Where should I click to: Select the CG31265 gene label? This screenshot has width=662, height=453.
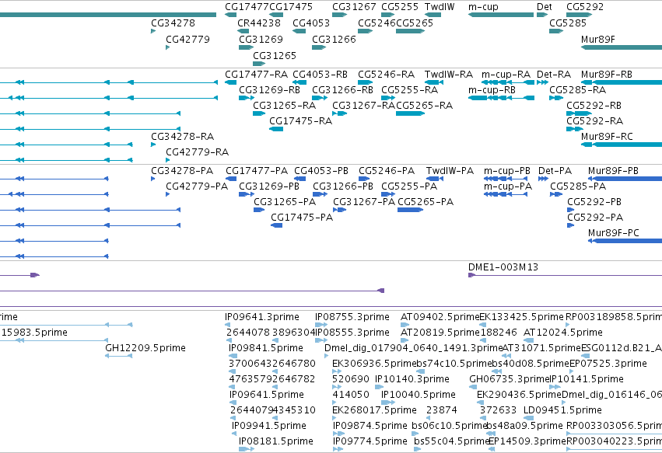point(275,56)
